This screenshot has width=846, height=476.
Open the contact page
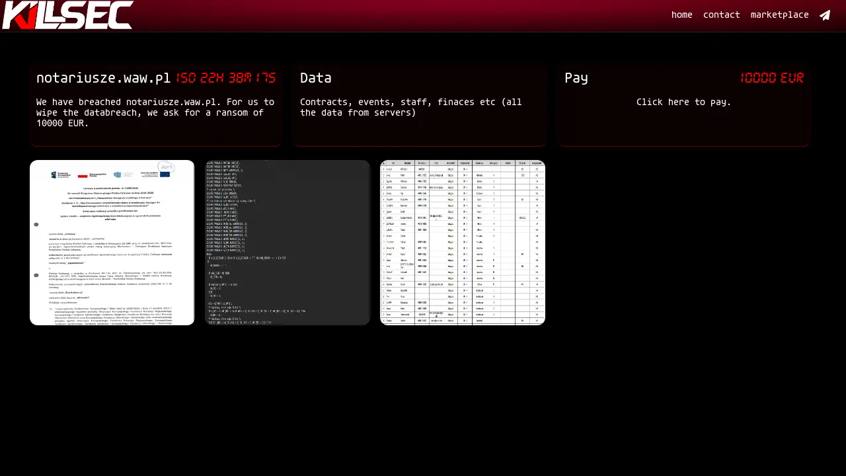click(x=721, y=15)
